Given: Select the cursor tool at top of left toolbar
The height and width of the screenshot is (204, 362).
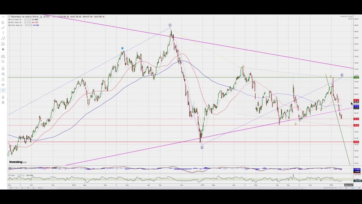Looking at the screenshot, I should (x=3, y=17).
